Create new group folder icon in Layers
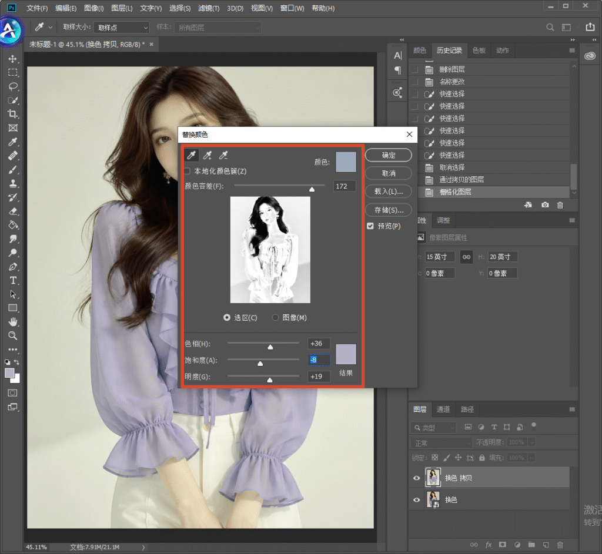The width and height of the screenshot is (602, 554). pos(531,545)
